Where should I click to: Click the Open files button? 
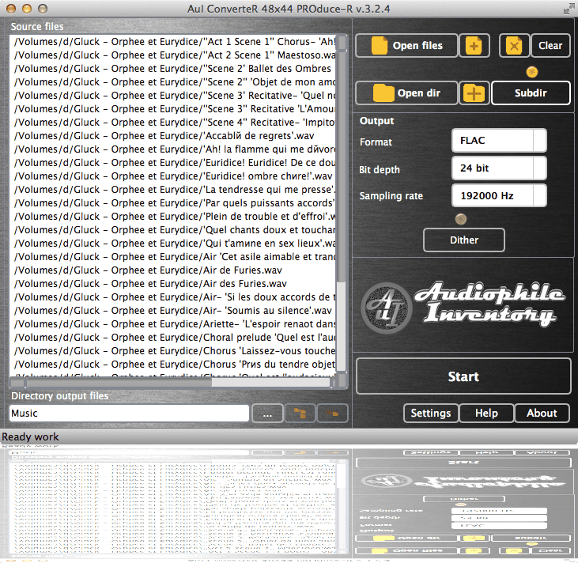(x=406, y=45)
